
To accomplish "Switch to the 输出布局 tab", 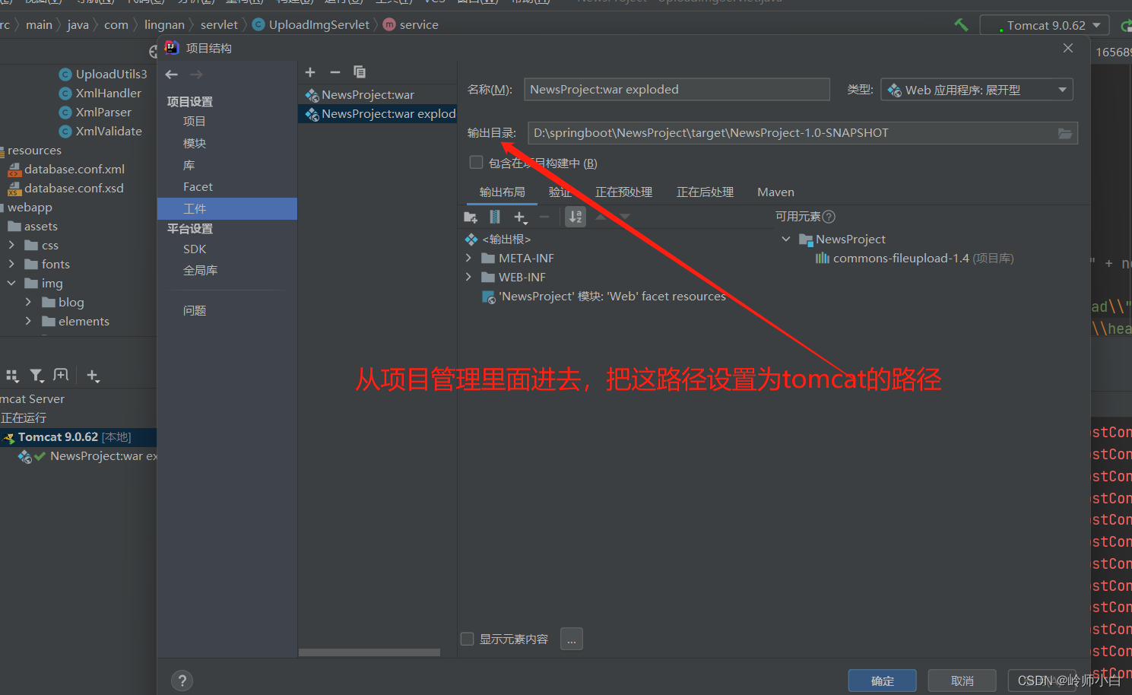I will click(x=502, y=192).
